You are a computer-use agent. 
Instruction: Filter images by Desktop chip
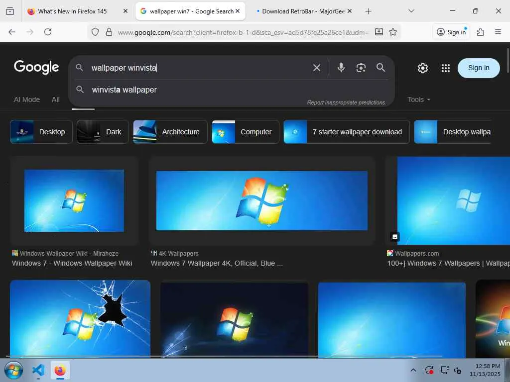click(41, 132)
